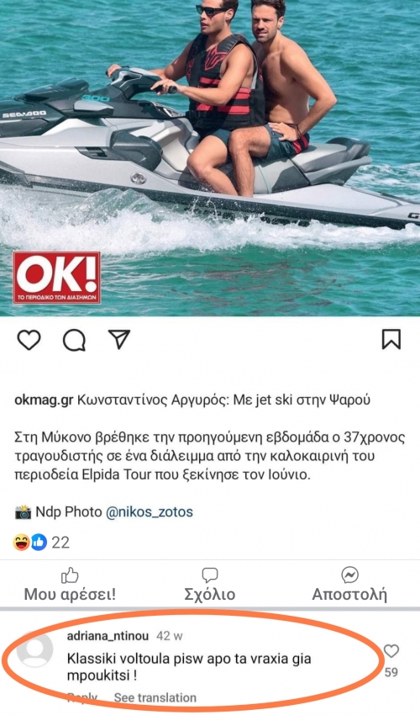The height and width of the screenshot is (715, 420).
Task: Open the okmag.gr profile name
Action: 44,400
